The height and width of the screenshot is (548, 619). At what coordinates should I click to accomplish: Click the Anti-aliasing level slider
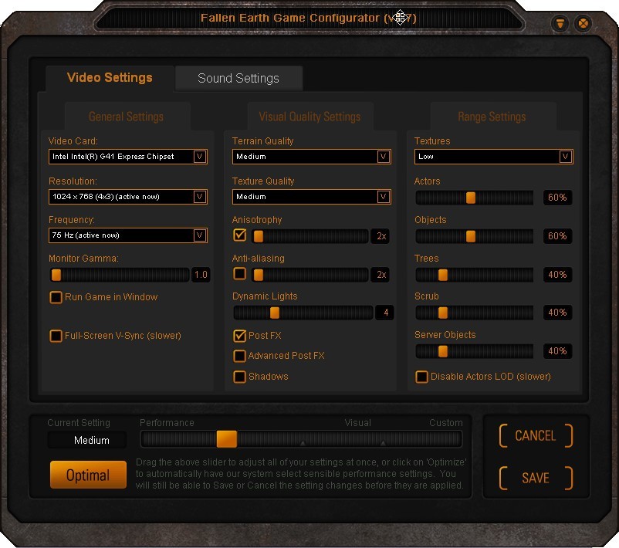click(x=310, y=275)
